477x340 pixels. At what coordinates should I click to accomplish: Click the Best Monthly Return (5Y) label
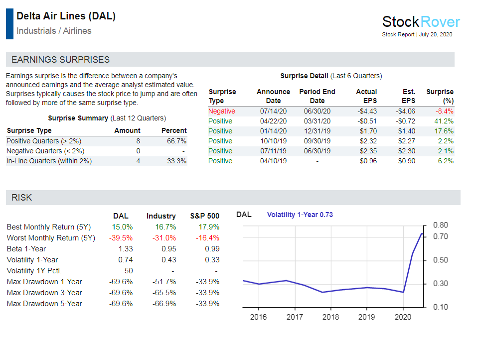[49, 227]
